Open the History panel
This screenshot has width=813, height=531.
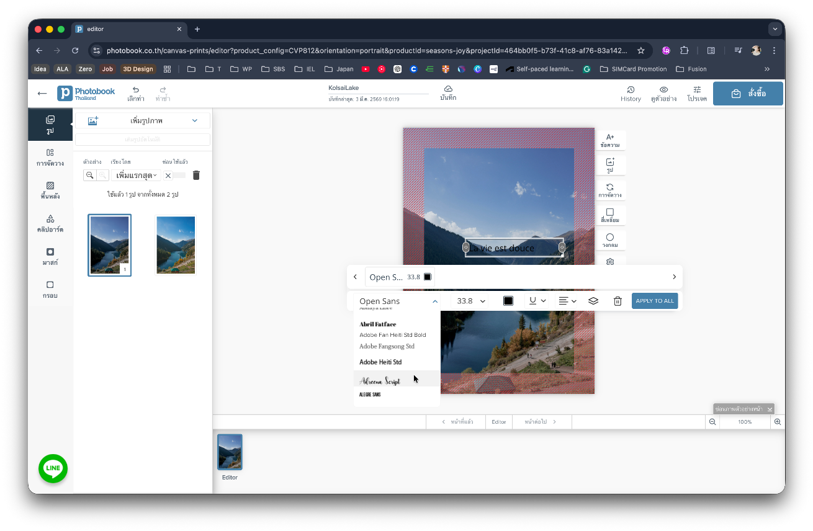coord(631,94)
